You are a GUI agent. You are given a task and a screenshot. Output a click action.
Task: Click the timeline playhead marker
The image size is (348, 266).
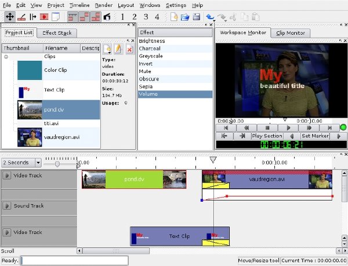coord(213,160)
